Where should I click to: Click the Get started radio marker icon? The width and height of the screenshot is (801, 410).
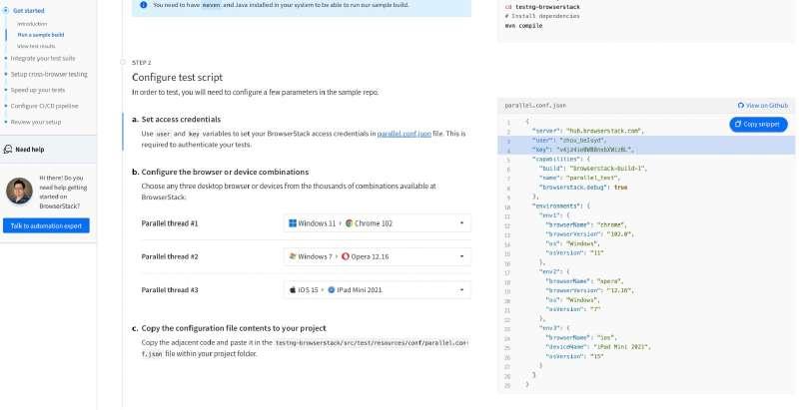click(6, 10)
